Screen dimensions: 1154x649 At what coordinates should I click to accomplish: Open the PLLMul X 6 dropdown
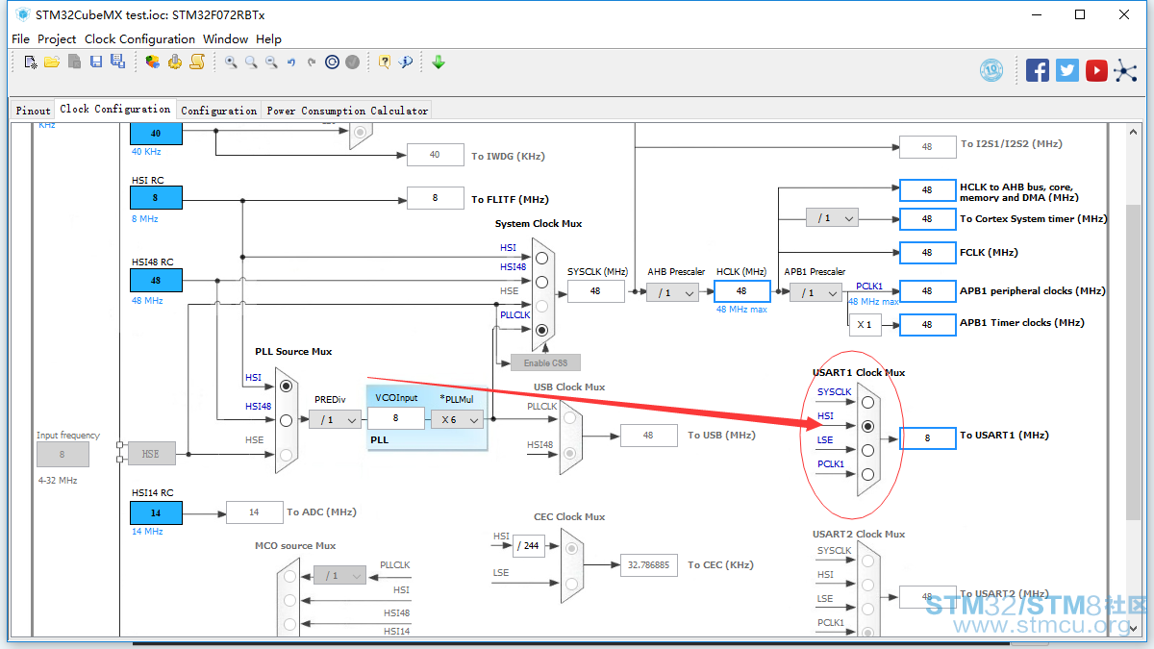[456, 420]
